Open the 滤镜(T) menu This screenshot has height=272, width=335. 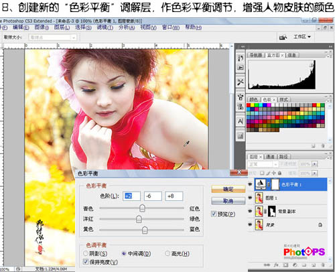(x=105, y=27)
